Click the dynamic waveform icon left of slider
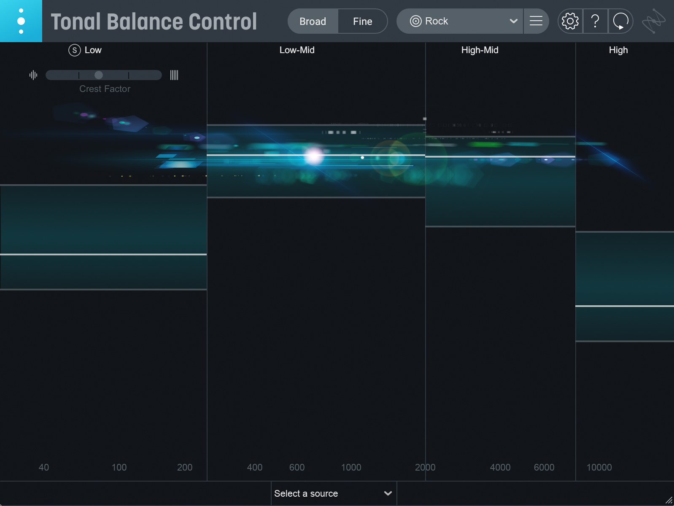 click(33, 75)
